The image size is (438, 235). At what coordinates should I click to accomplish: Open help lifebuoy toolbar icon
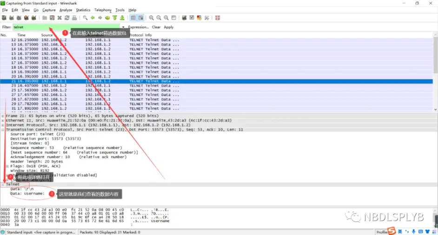[218, 18]
